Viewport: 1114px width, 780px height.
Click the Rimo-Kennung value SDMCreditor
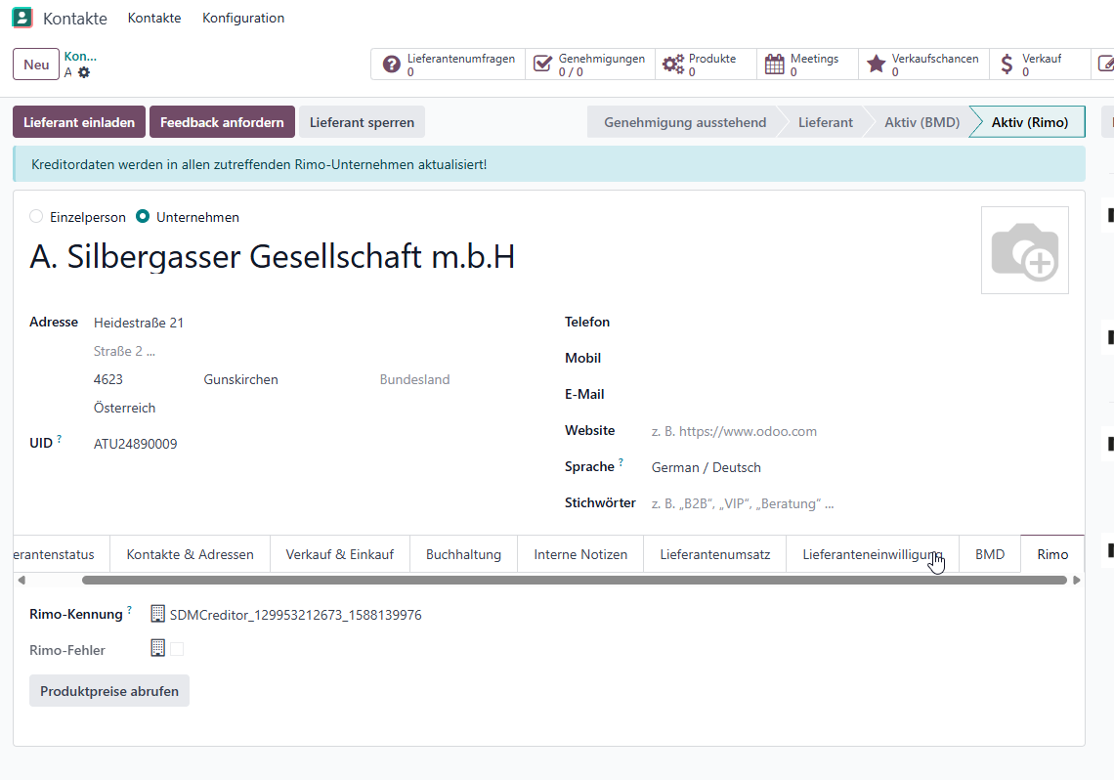[295, 615]
